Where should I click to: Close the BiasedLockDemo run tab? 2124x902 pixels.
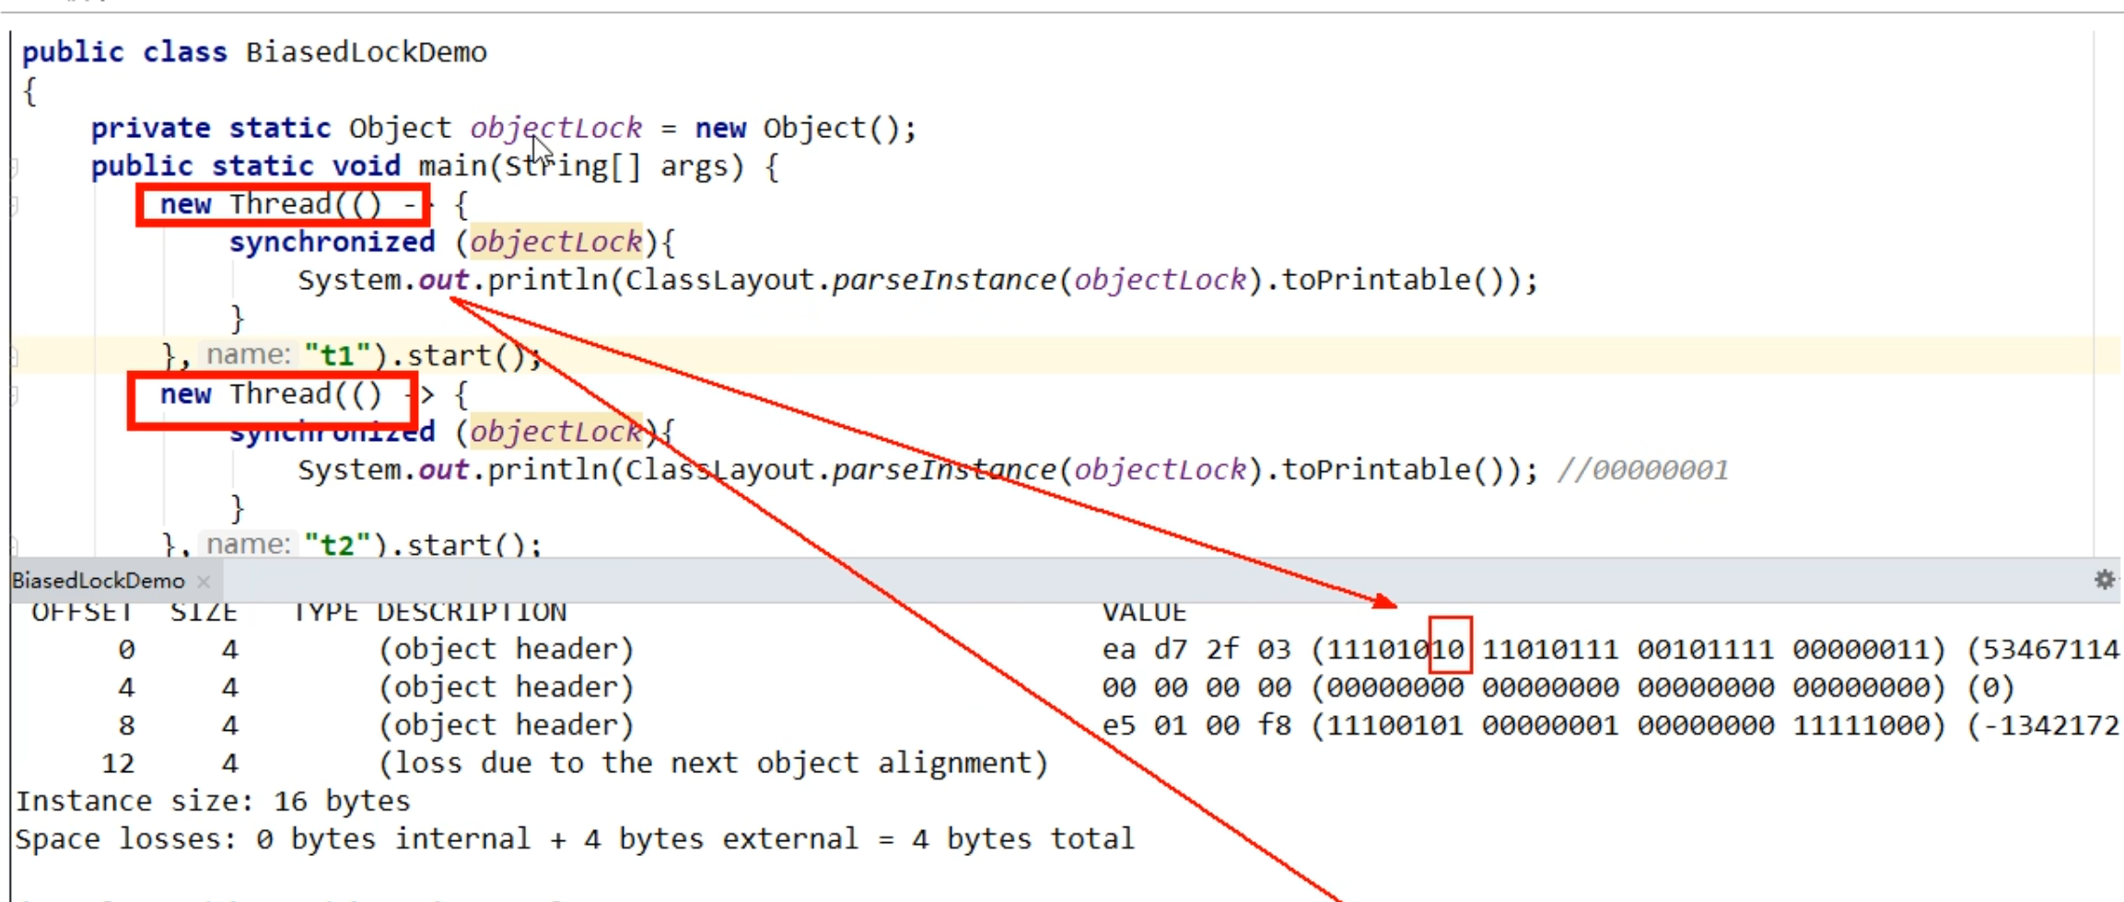click(x=204, y=582)
